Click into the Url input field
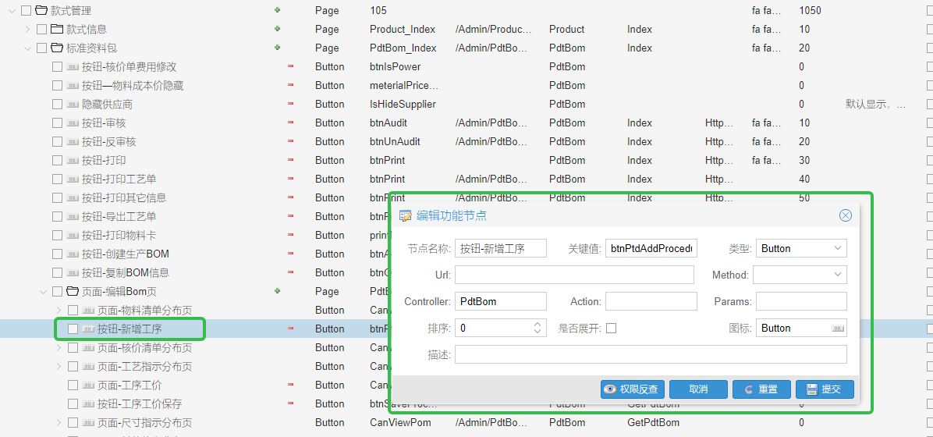The width and height of the screenshot is (933, 437). coord(573,275)
